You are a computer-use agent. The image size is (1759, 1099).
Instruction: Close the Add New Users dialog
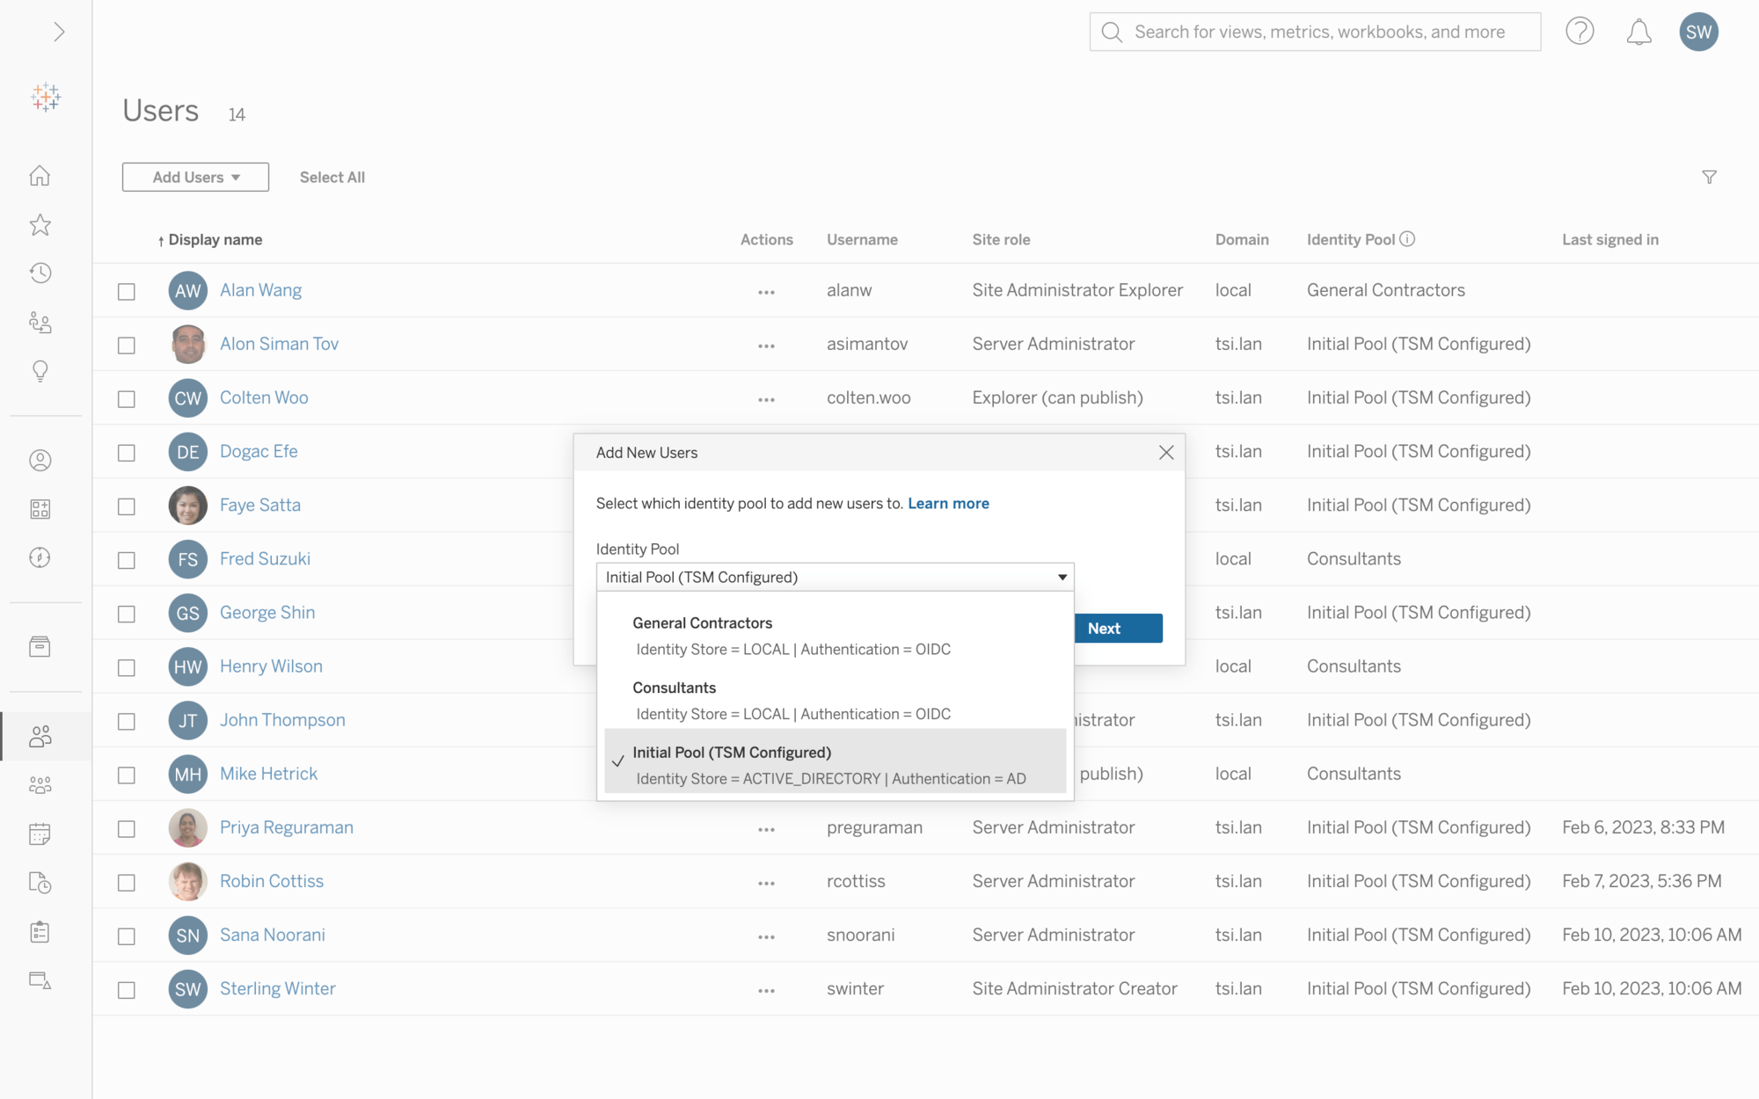(1166, 452)
